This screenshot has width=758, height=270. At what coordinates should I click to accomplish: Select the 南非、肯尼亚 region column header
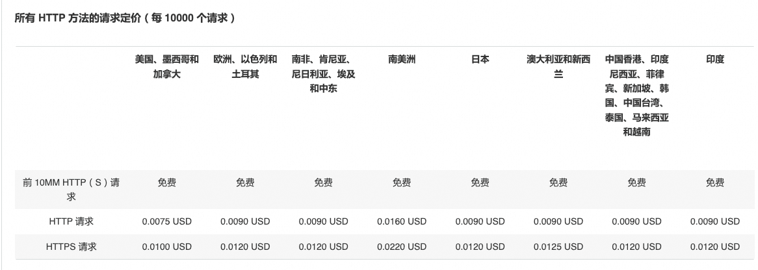[x=323, y=74]
